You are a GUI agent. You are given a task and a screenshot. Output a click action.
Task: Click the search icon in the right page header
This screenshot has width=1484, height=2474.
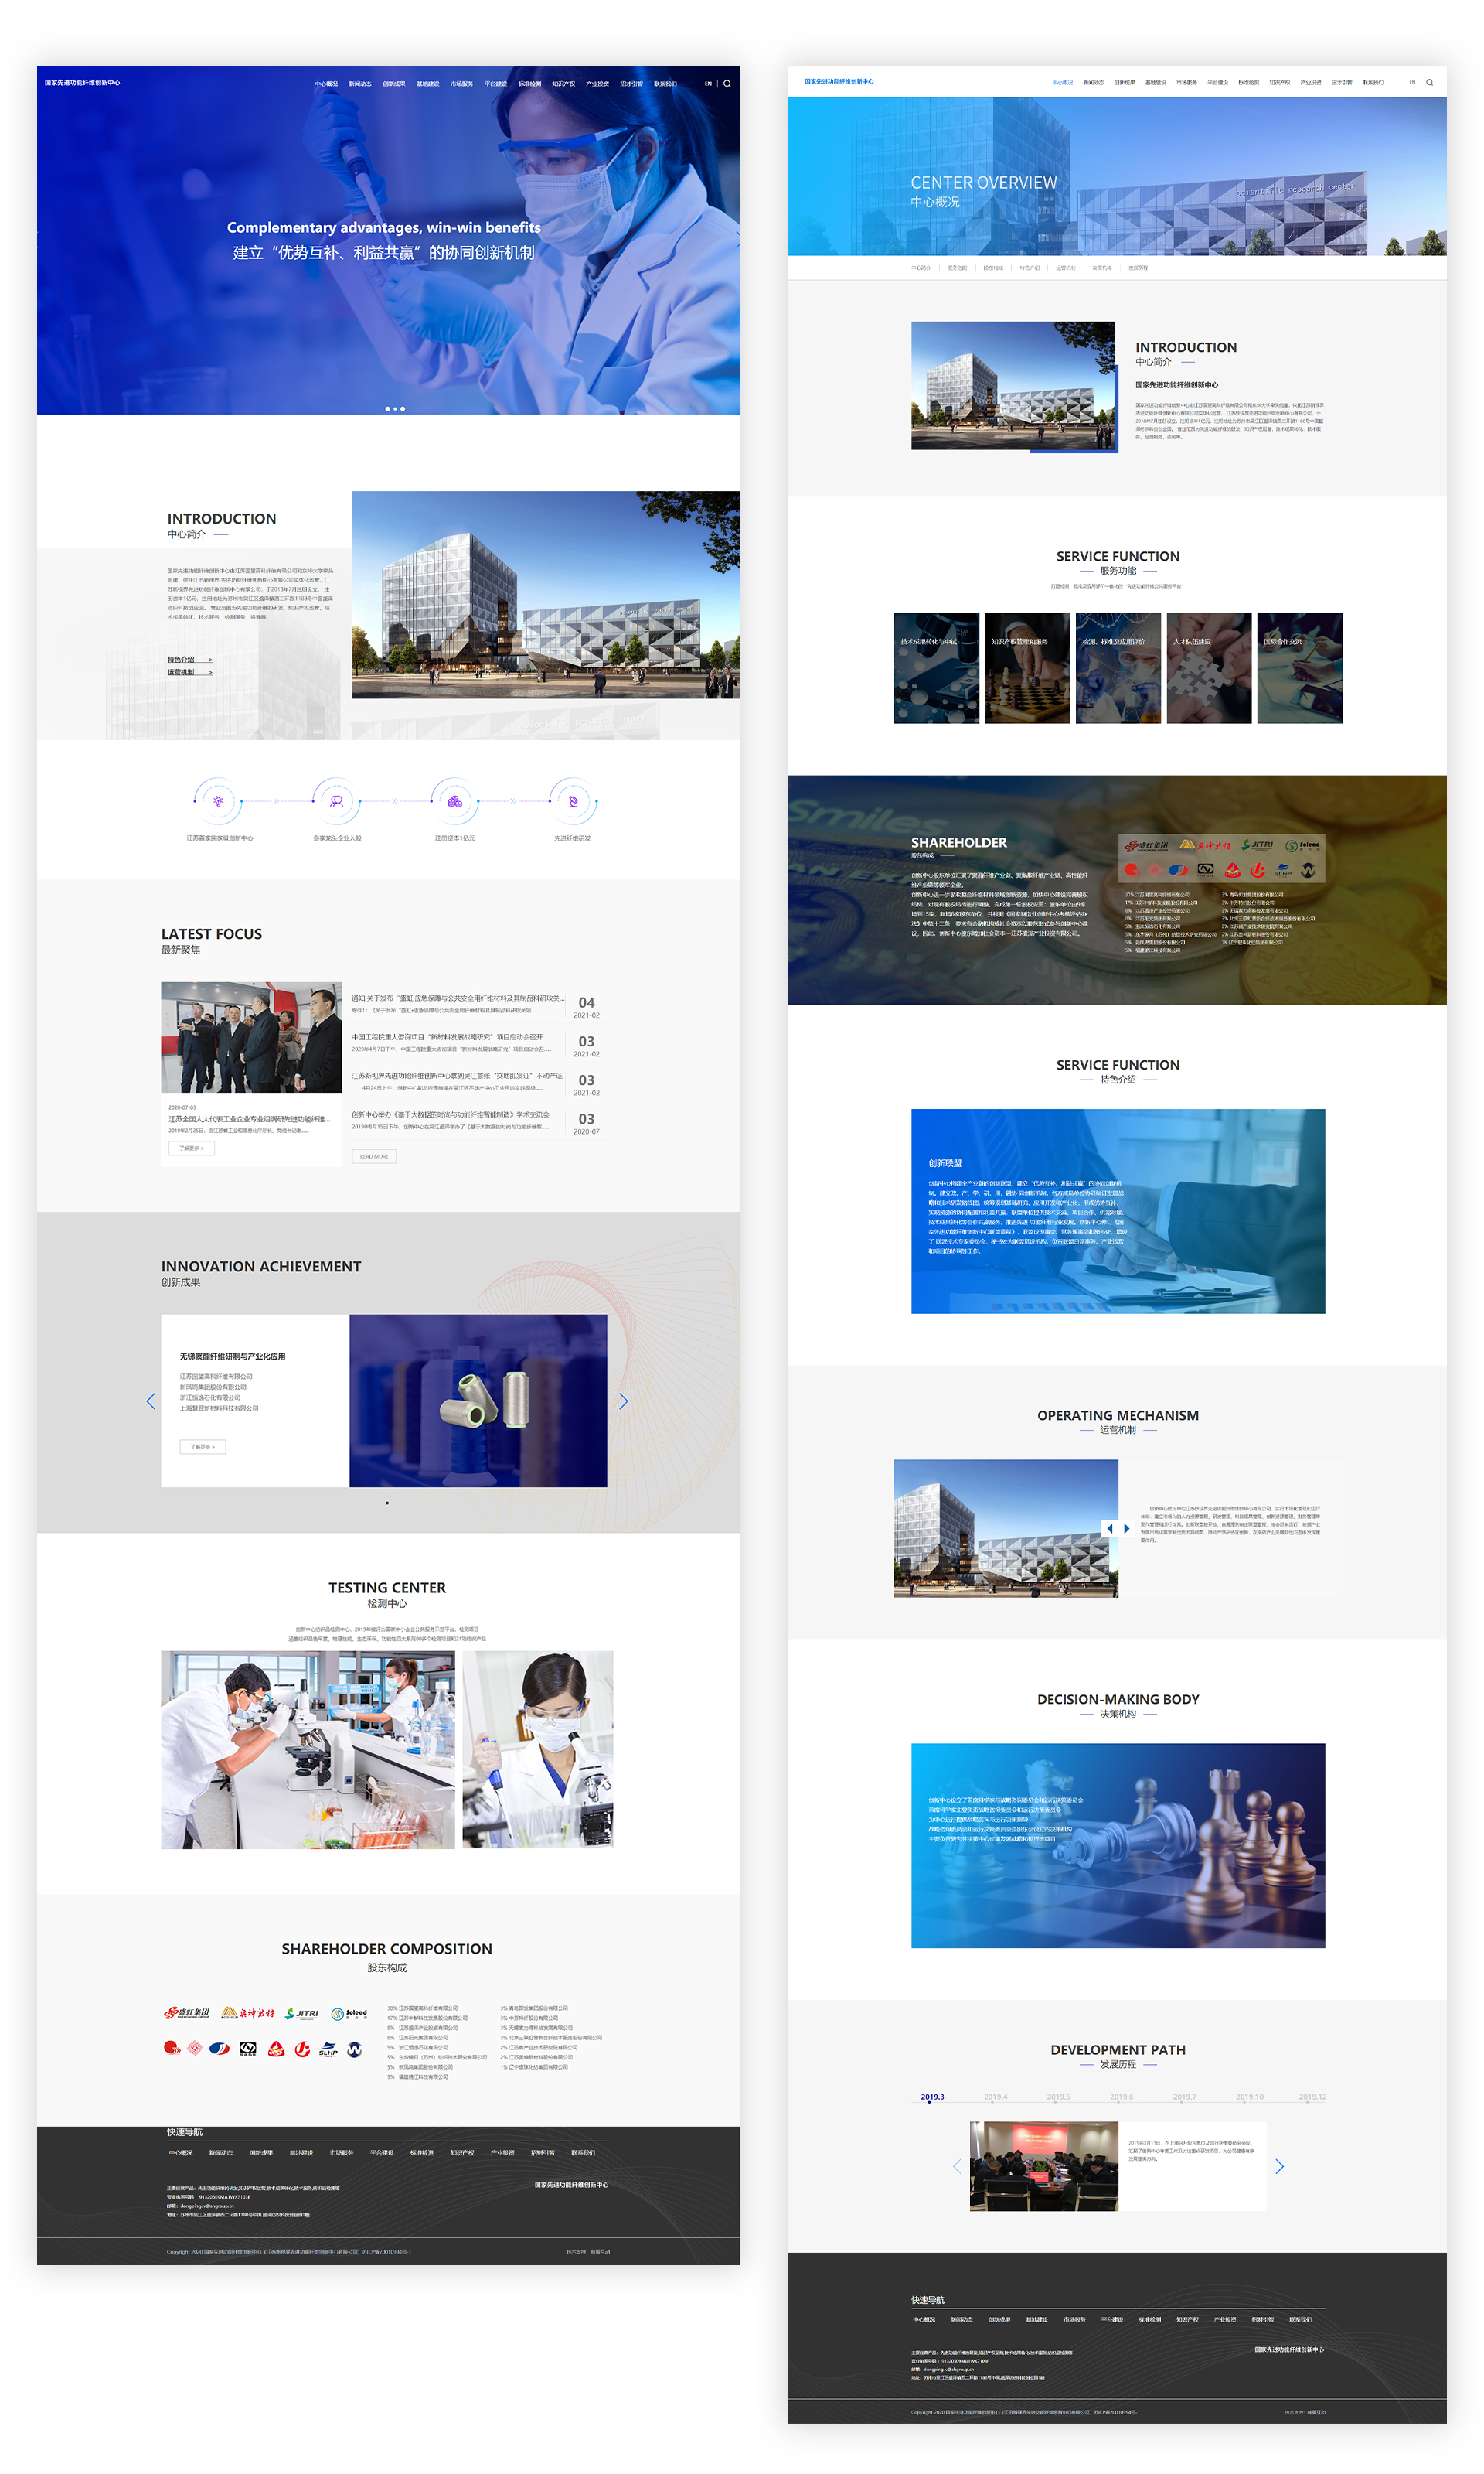[x=1429, y=82]
